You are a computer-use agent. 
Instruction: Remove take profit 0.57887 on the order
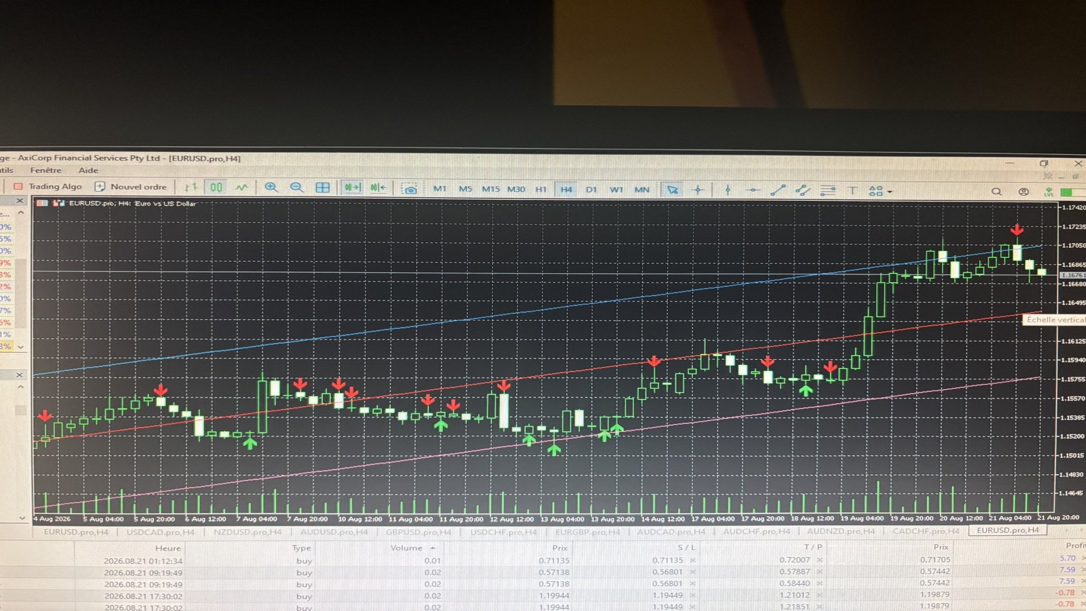820,571
